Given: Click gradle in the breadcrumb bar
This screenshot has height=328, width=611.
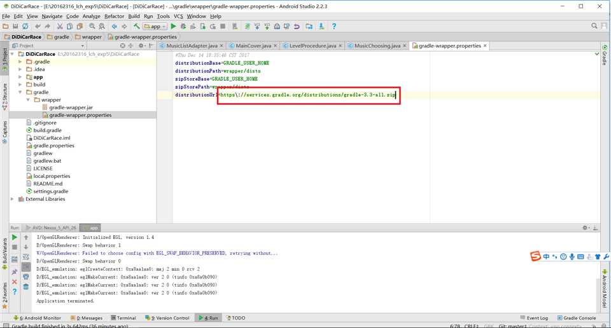Looking at the screenshot, I should [x=61, y=37].
